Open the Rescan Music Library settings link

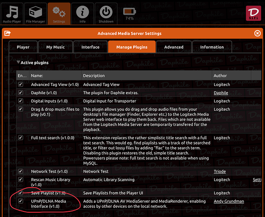pyautogui.click(x=257, y=180)
